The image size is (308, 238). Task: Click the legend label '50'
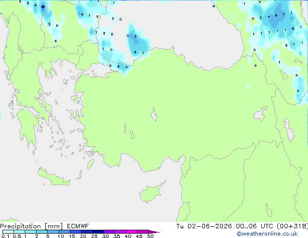[x=150, y=236]
